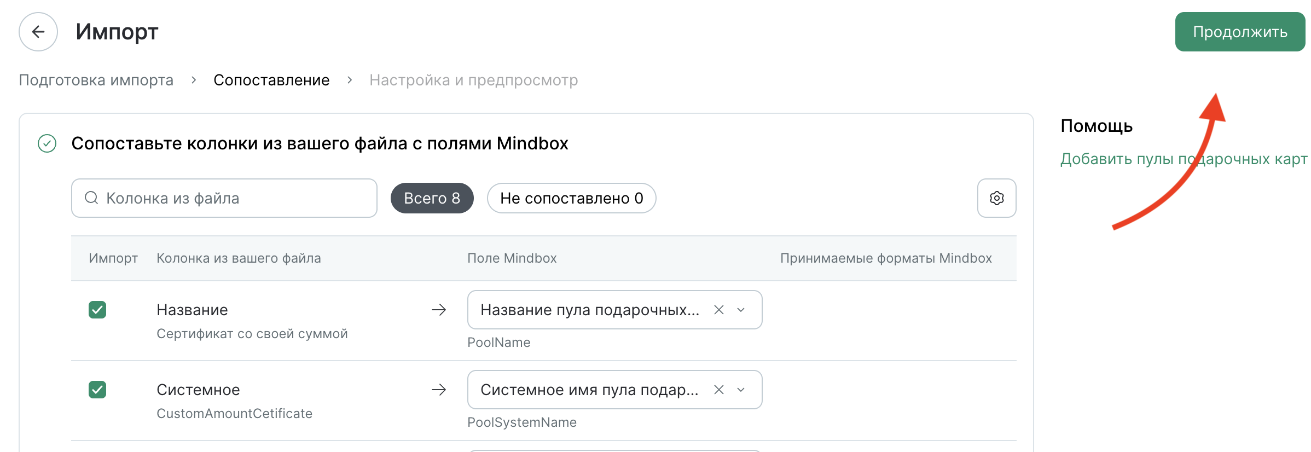Click the Продолжить button
This screenshot has width=1311, height=452.
point(1240,32)
